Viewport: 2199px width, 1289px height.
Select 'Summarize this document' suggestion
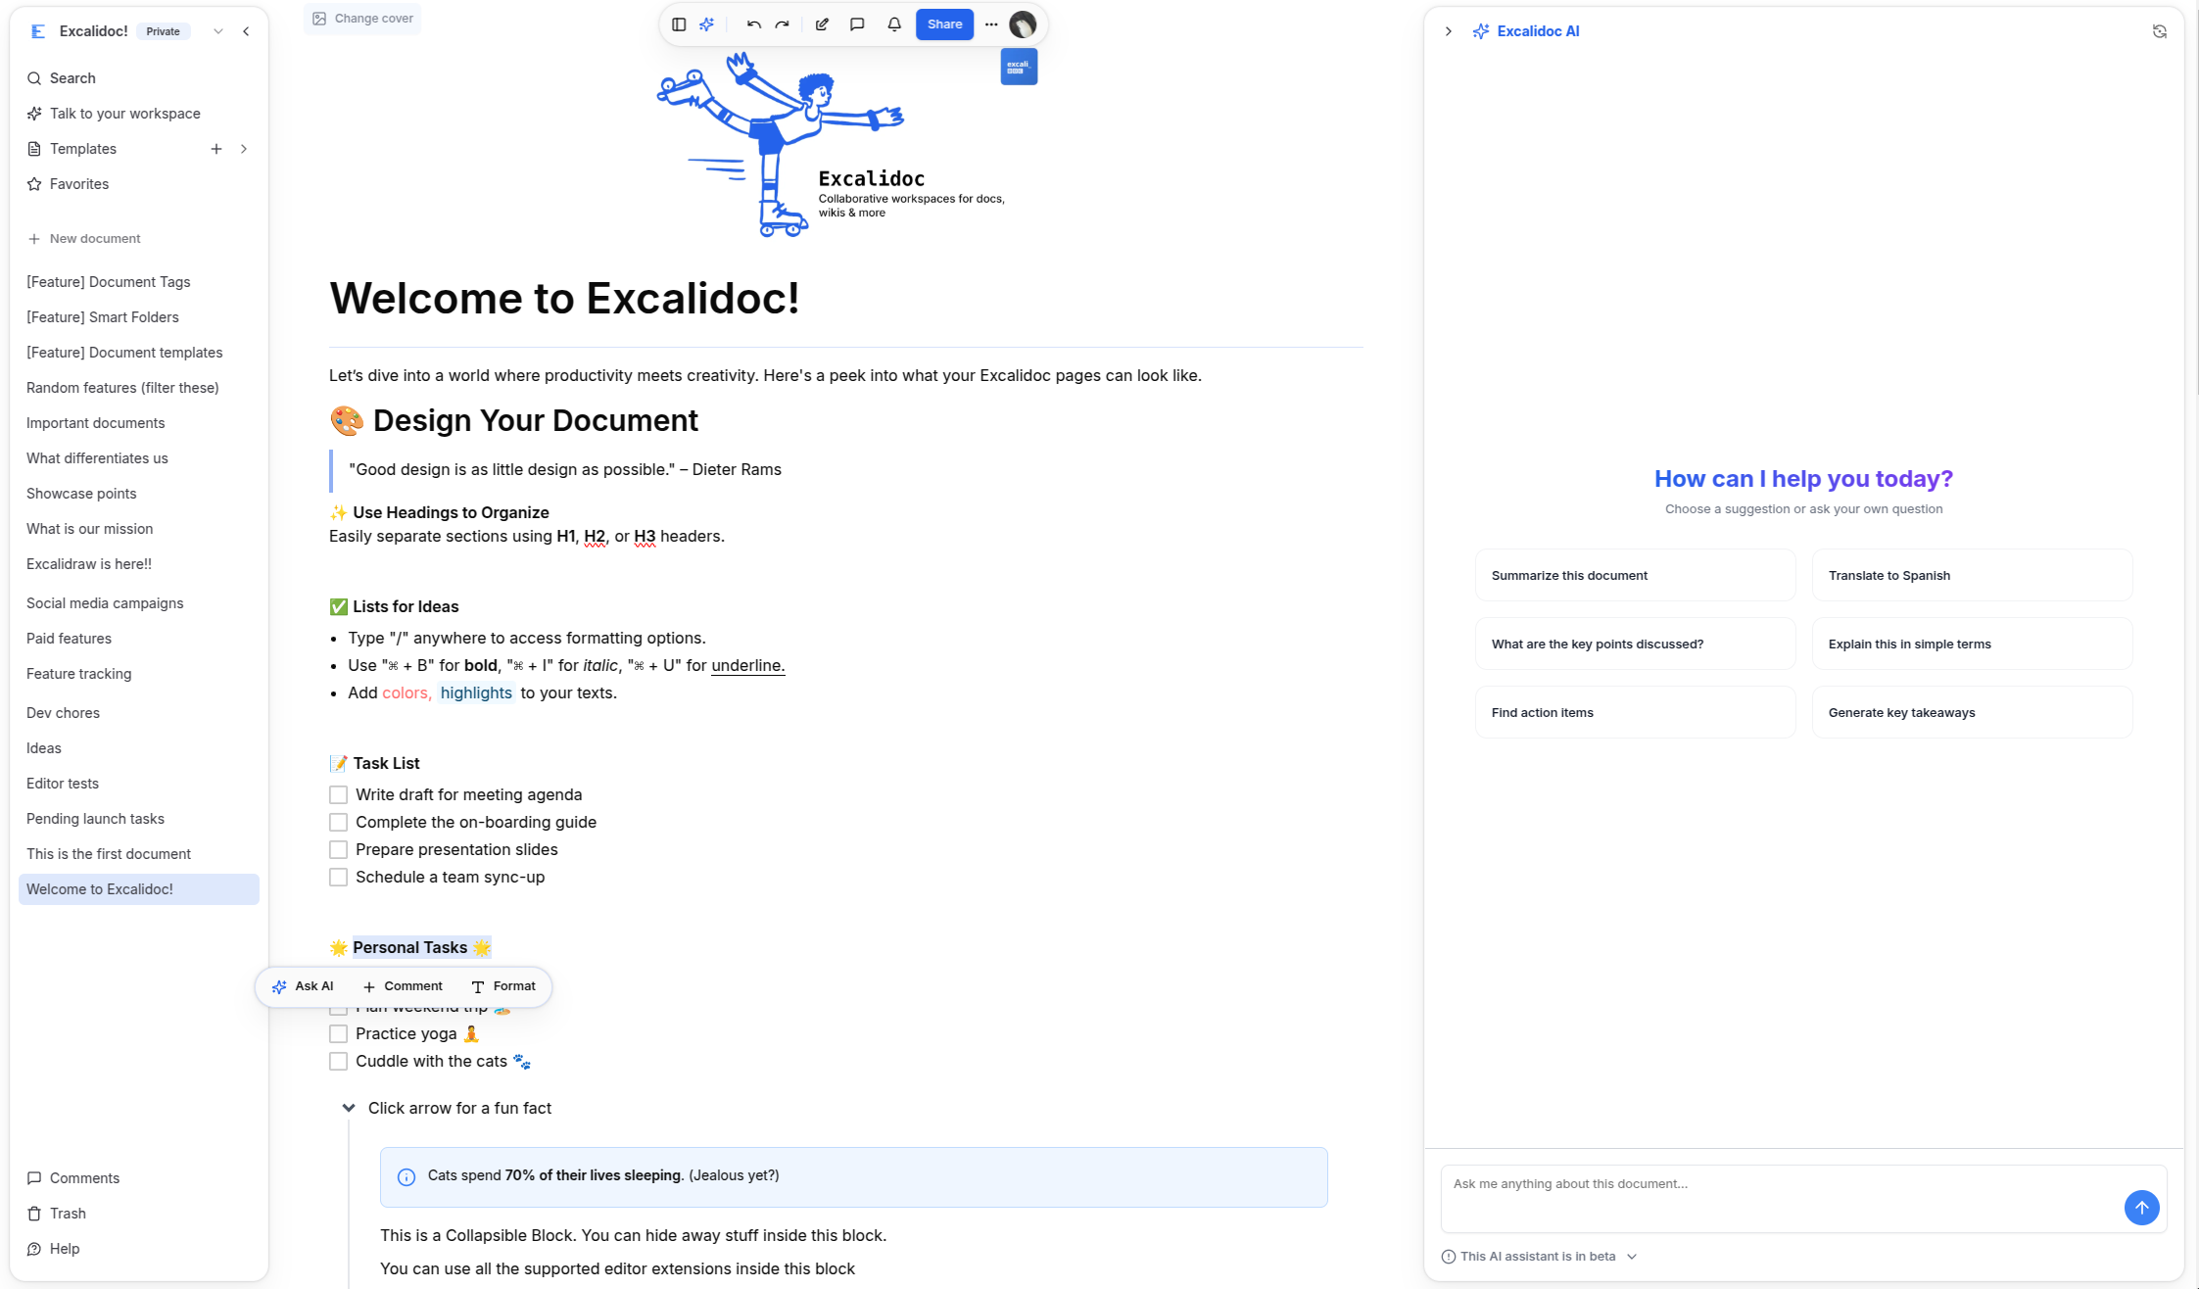tap(1634, 575)
